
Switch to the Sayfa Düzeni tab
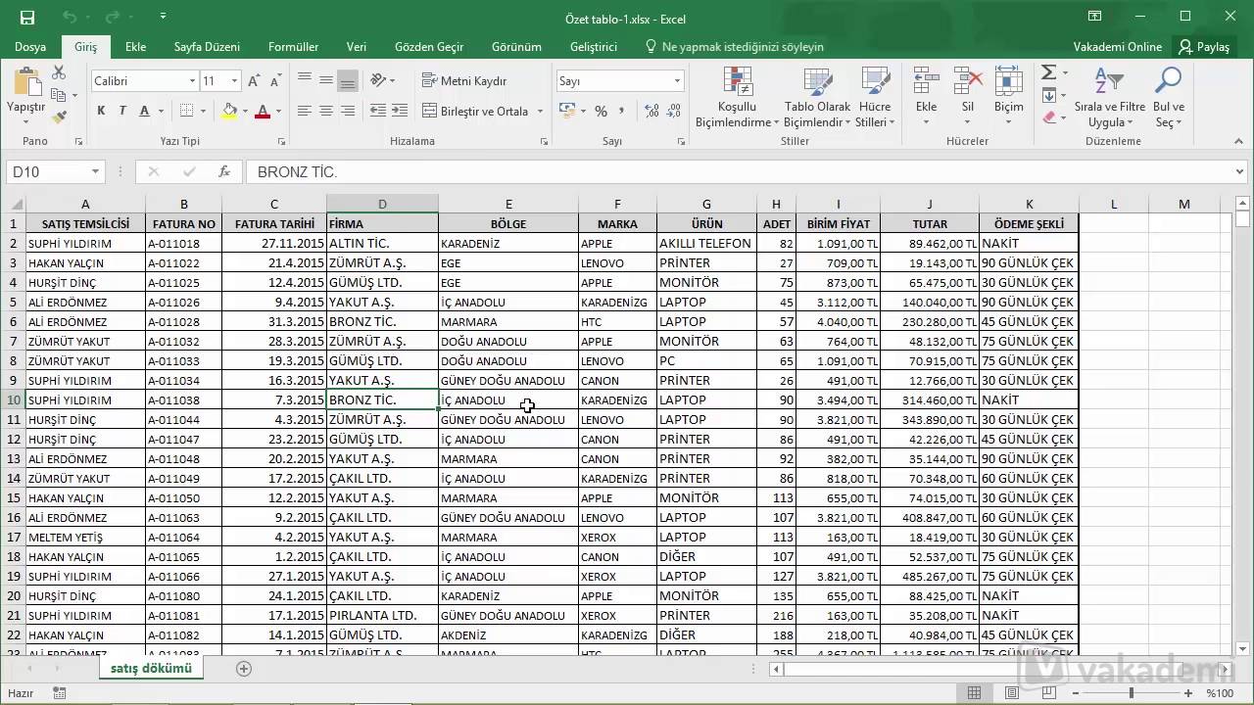click(x=207, y=46)
